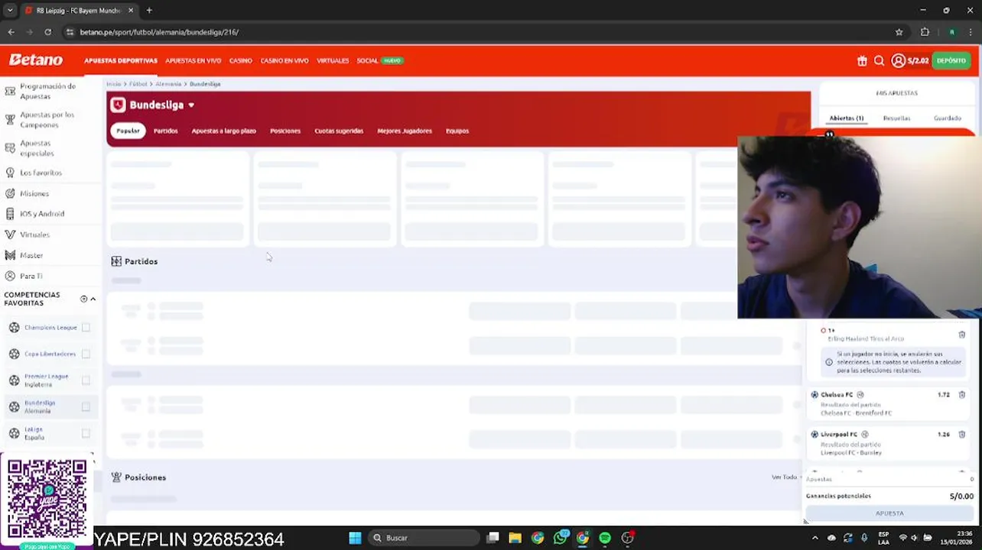Click the Posiciones trophy icon
Screen dimensions: 982x550
pos(116,477)
